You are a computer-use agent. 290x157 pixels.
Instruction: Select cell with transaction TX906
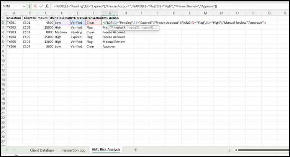(x=14, y=47)
